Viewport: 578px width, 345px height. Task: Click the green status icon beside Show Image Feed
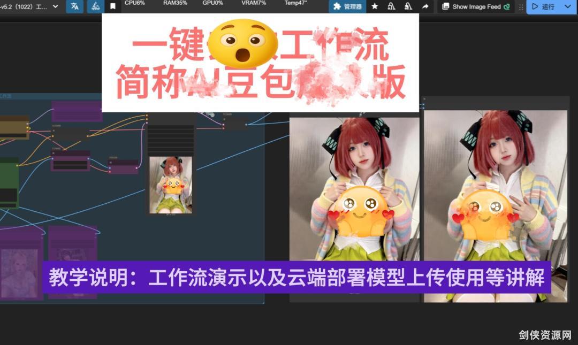[507, 6]
